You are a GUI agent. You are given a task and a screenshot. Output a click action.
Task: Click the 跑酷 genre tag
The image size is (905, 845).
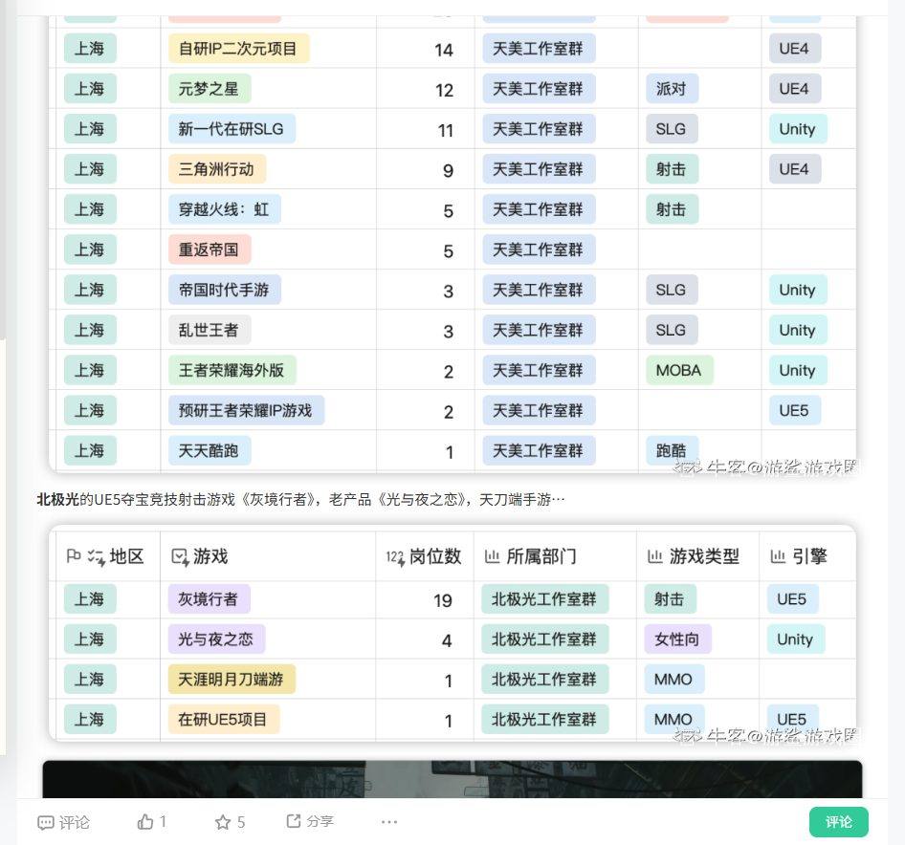tap(672, 450)
